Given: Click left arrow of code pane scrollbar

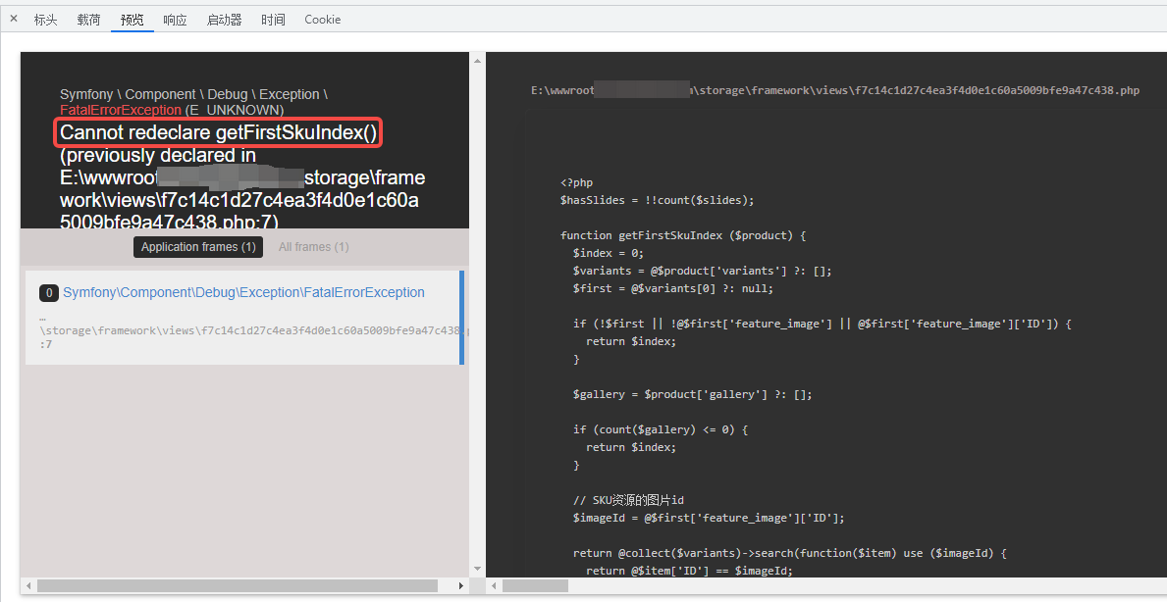Looking at the screenshot, I should [x=494, y=585].
